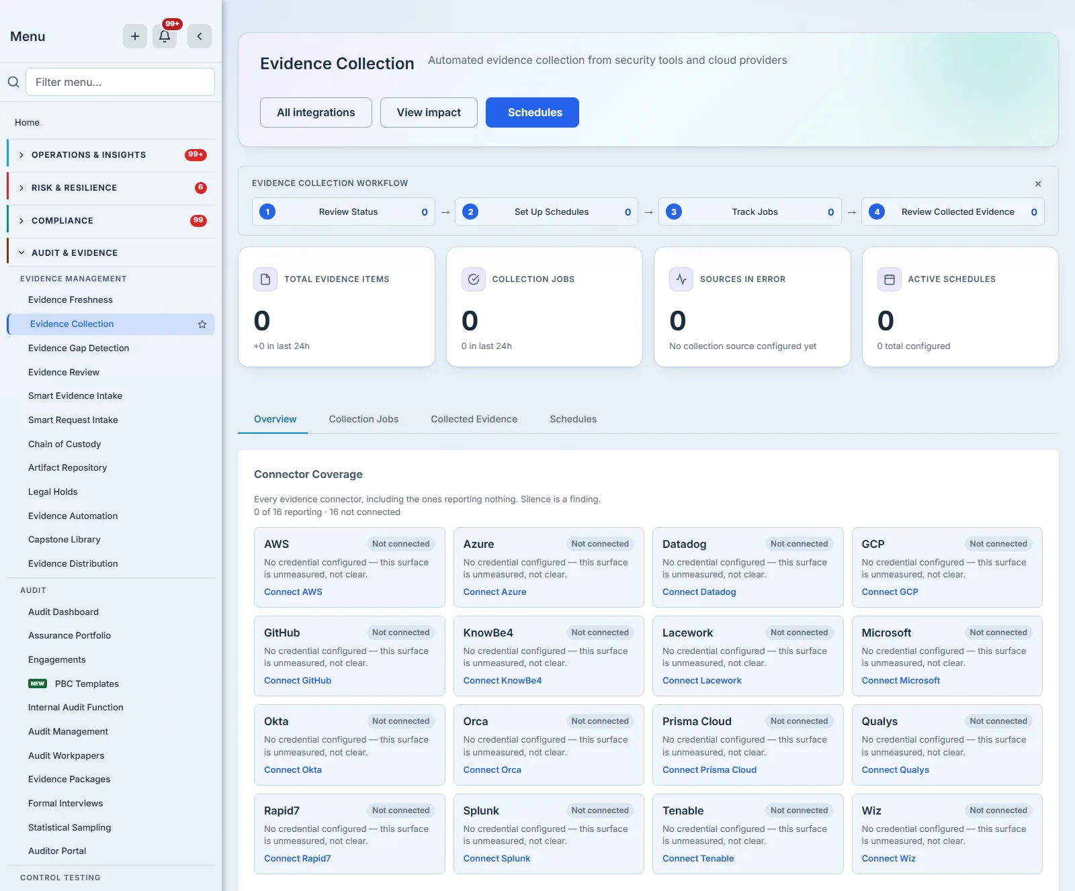This screenshot has height=891, width=1075.
Task: Click the Connect Orca link
Action: click(x=492, y=770)
